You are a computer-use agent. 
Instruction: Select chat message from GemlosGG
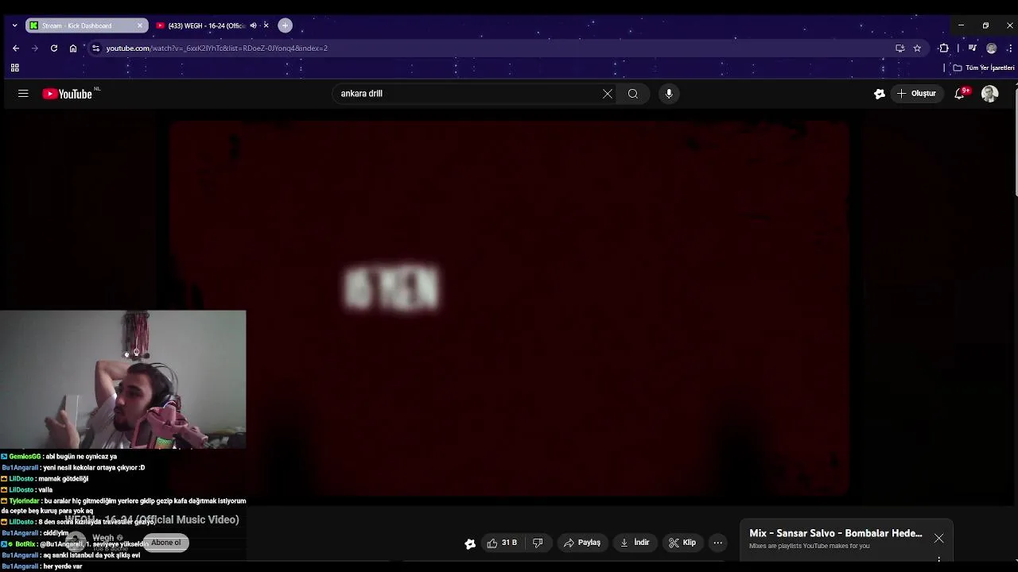tap(59, 457)
